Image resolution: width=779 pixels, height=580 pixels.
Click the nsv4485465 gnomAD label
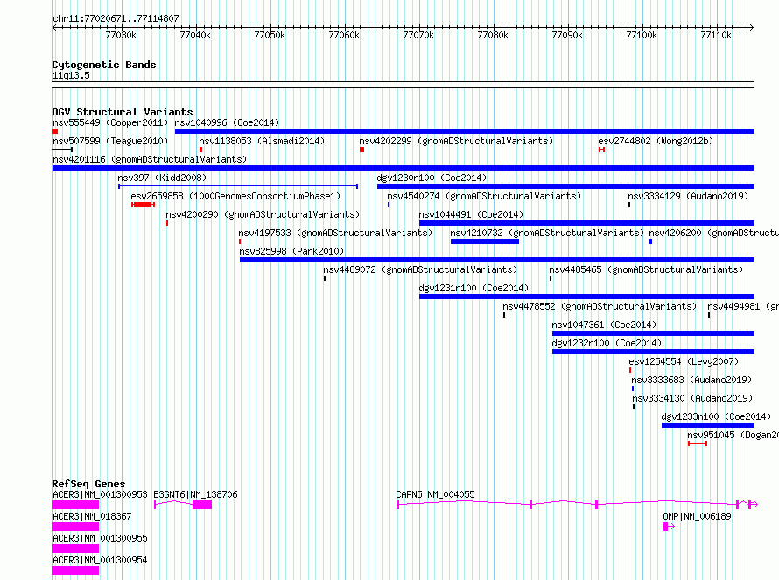[646, 269]
